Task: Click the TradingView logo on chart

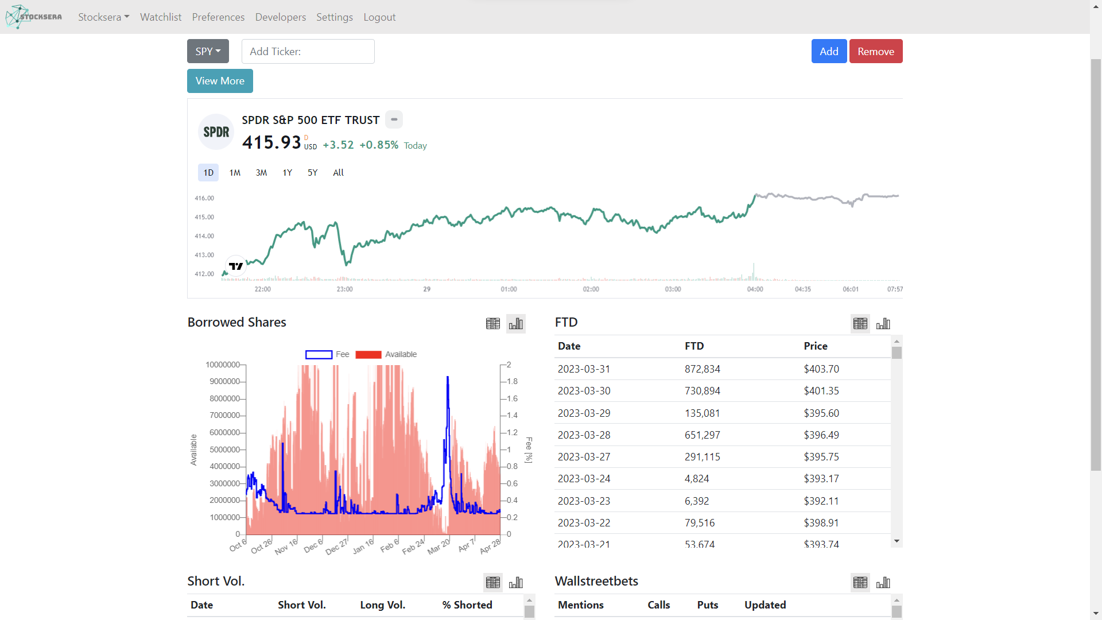Action: click(236, 266)
